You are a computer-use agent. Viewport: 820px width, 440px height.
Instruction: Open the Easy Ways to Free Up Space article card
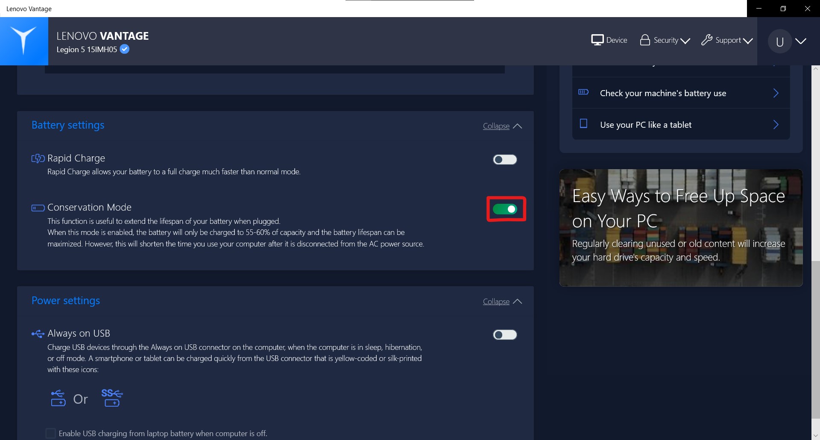(681, 228)
